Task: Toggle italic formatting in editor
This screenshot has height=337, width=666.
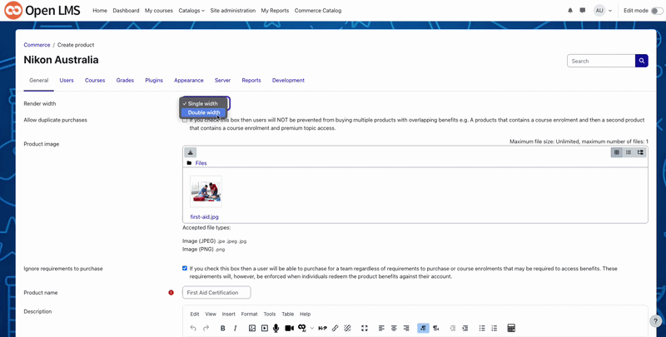Action: tap(236, 328)
